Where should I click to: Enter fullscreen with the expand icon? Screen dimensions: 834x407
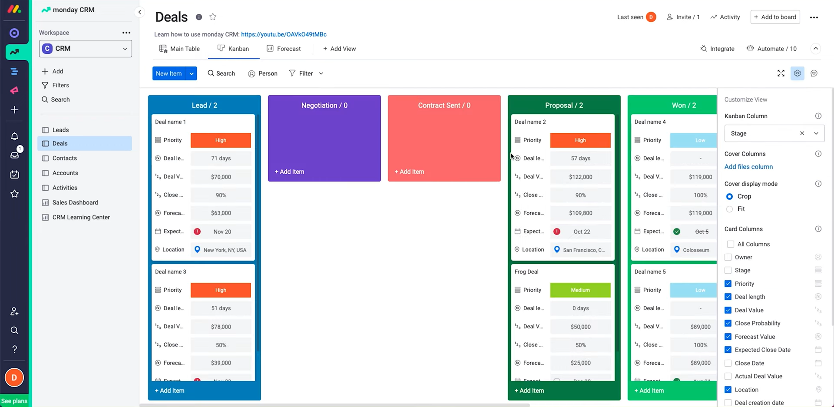coord(781,73)
